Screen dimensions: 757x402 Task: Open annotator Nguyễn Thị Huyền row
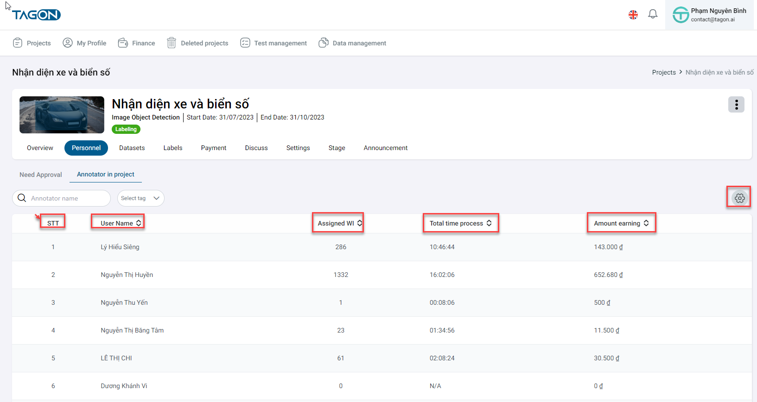(x=127, y=275)
